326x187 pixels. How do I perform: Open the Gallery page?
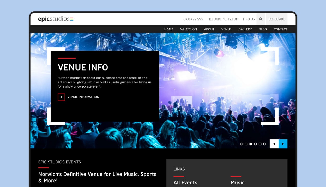click(x=245, y=29)
